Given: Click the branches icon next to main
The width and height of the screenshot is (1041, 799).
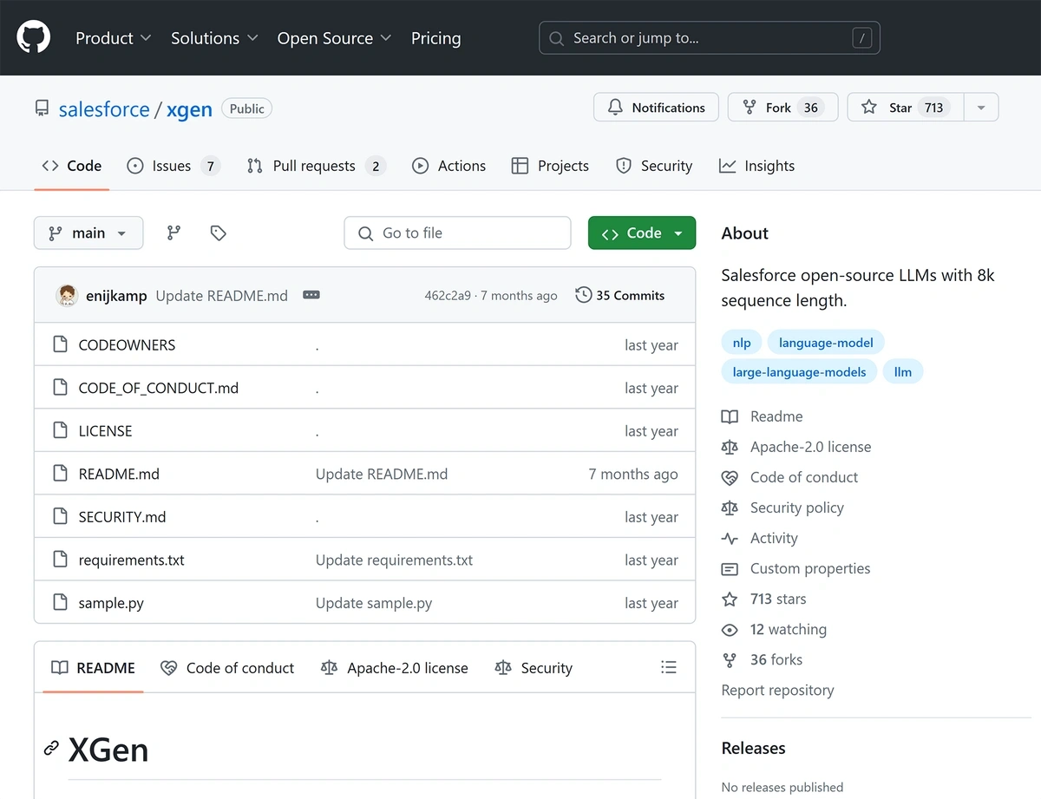Looking at the screenshot, I should coord(174,232).
